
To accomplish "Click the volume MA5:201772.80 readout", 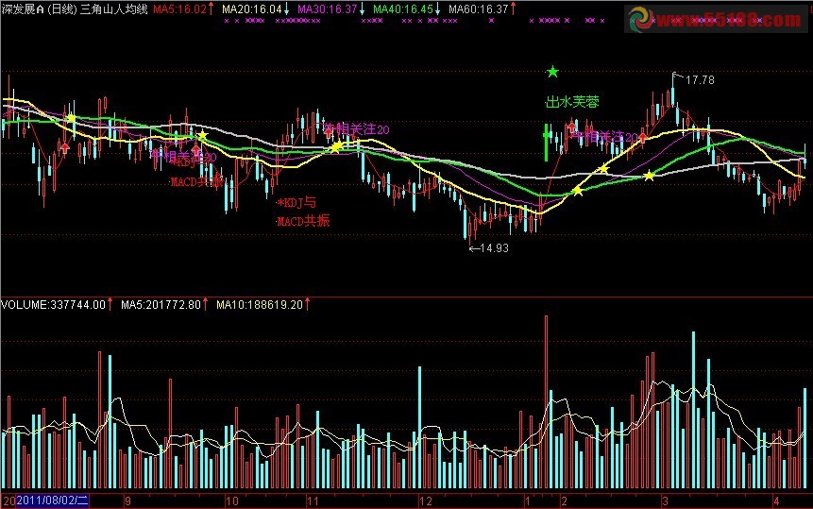I will click(x=161, y=304).
